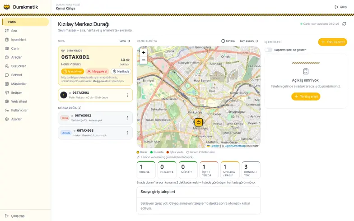Screen dimensions: 354x221
Task: Open the options menu for 06TAX003
Action: 127,133
